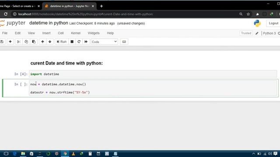Bookmark this page with star icon
This screenshot has width=280, height=157.
(248, 14)
